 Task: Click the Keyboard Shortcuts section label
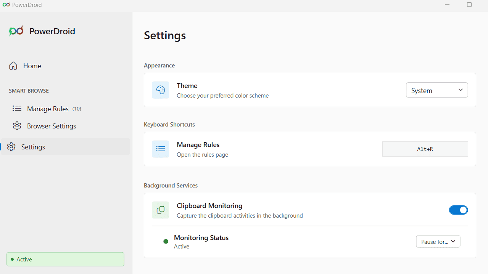point(169,125)
